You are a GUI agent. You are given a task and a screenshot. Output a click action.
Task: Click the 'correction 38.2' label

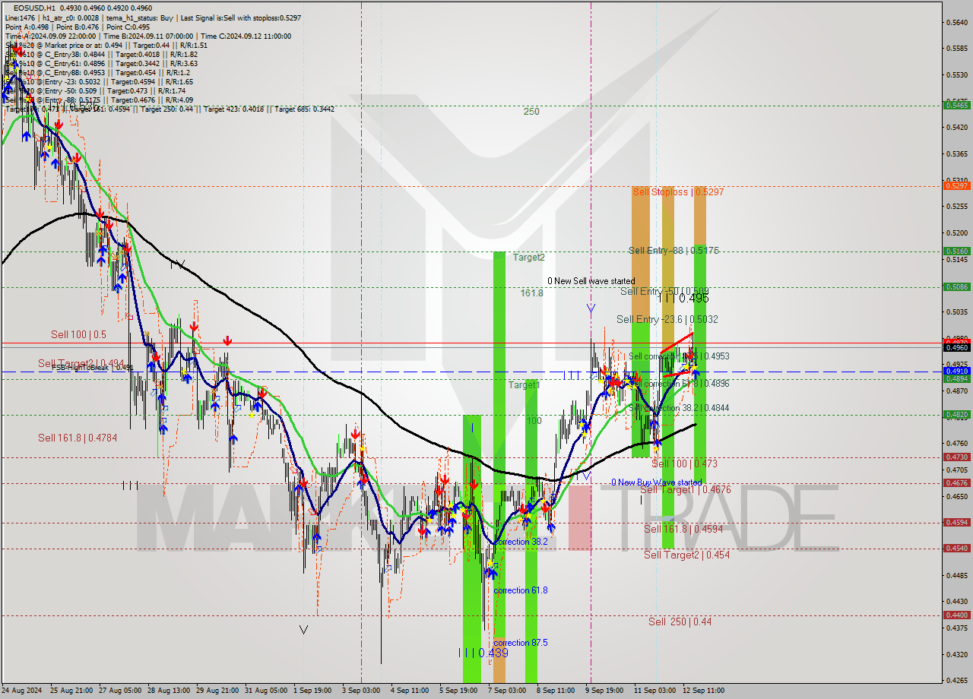coord(521,542)
